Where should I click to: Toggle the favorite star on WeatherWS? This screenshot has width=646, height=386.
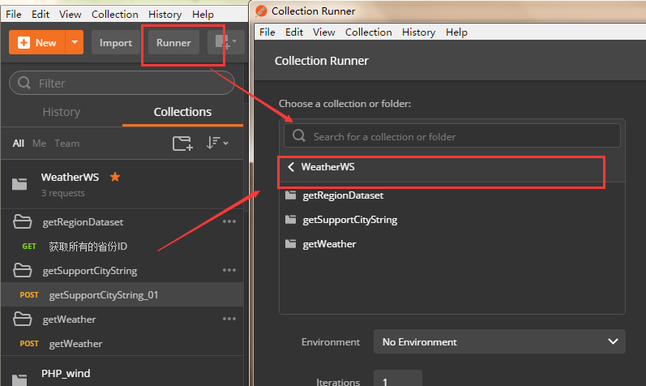click(x=115, y=177)
